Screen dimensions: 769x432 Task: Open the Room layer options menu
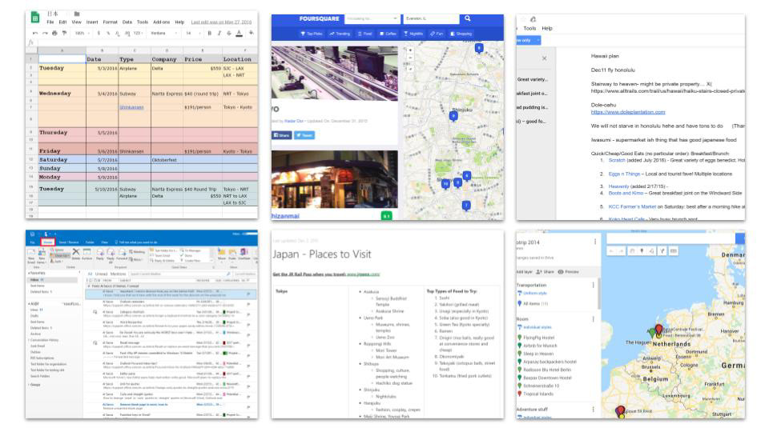click(x=593, y=319)
